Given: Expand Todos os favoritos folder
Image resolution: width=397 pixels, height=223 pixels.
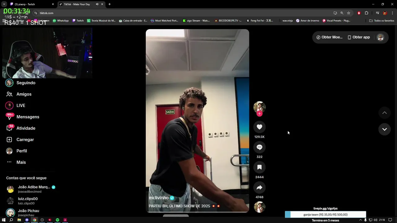Looking at the screenshot, I should (382, 21).
